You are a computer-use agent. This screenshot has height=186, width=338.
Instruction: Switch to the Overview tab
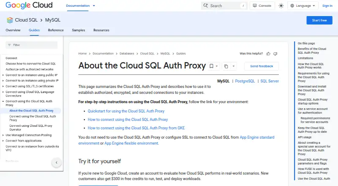[x=13, y=30]
